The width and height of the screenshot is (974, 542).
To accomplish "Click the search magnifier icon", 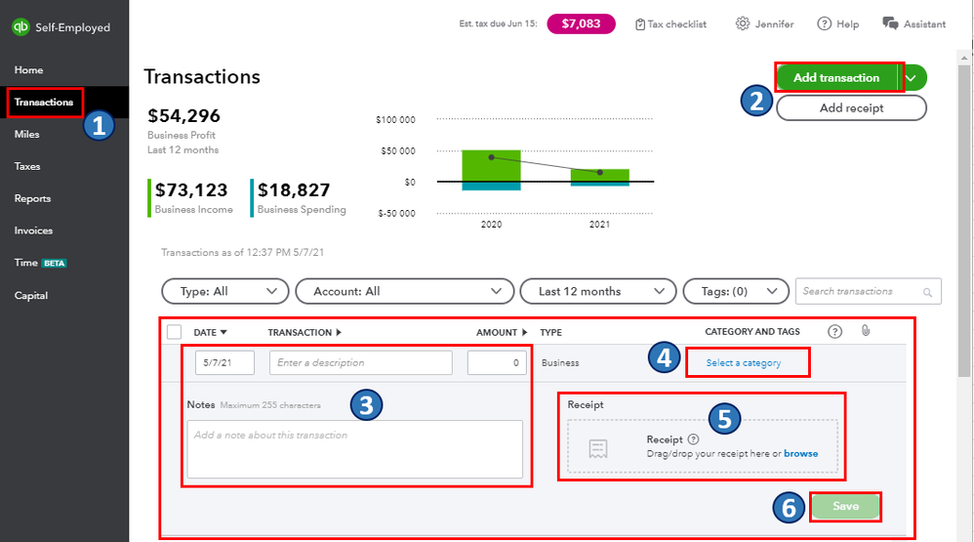I will tap(927, 292).
